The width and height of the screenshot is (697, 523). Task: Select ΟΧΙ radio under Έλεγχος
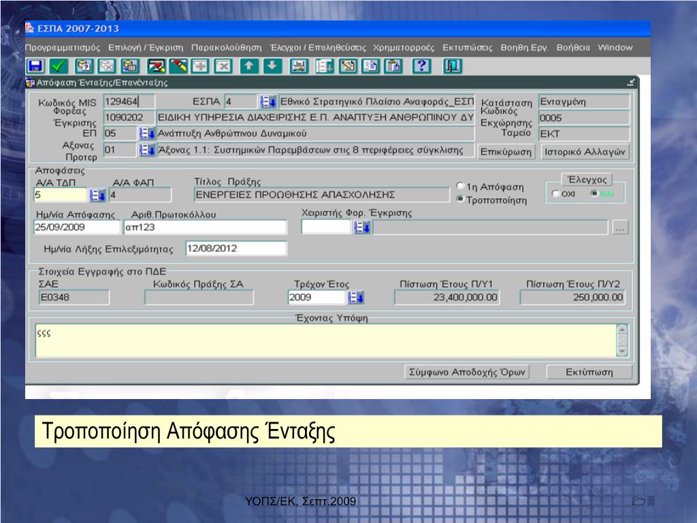point(555,194)
